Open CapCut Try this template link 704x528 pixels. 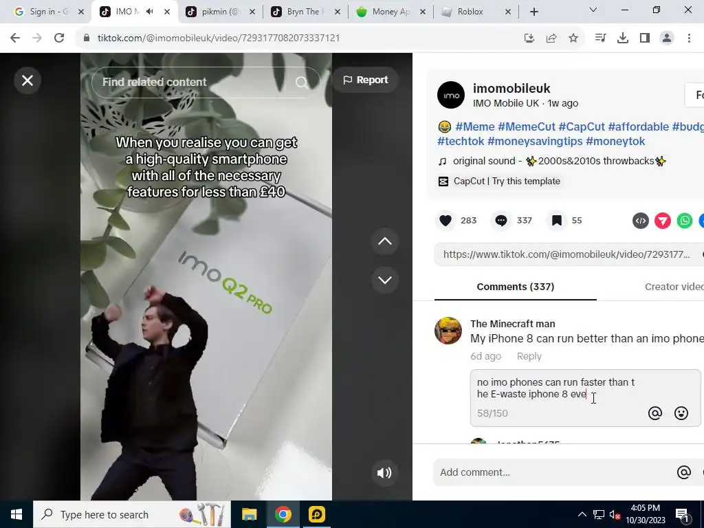tap(499, 181)
